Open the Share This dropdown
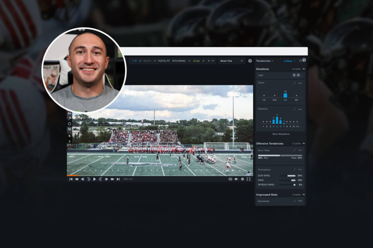The height and width of the screenshot is (248, 373). pyautogui.click(x=231, y=61)
